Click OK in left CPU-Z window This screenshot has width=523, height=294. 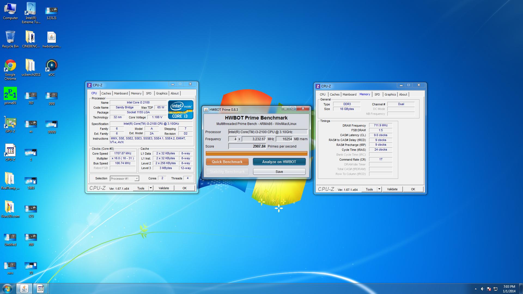point(184,188)
